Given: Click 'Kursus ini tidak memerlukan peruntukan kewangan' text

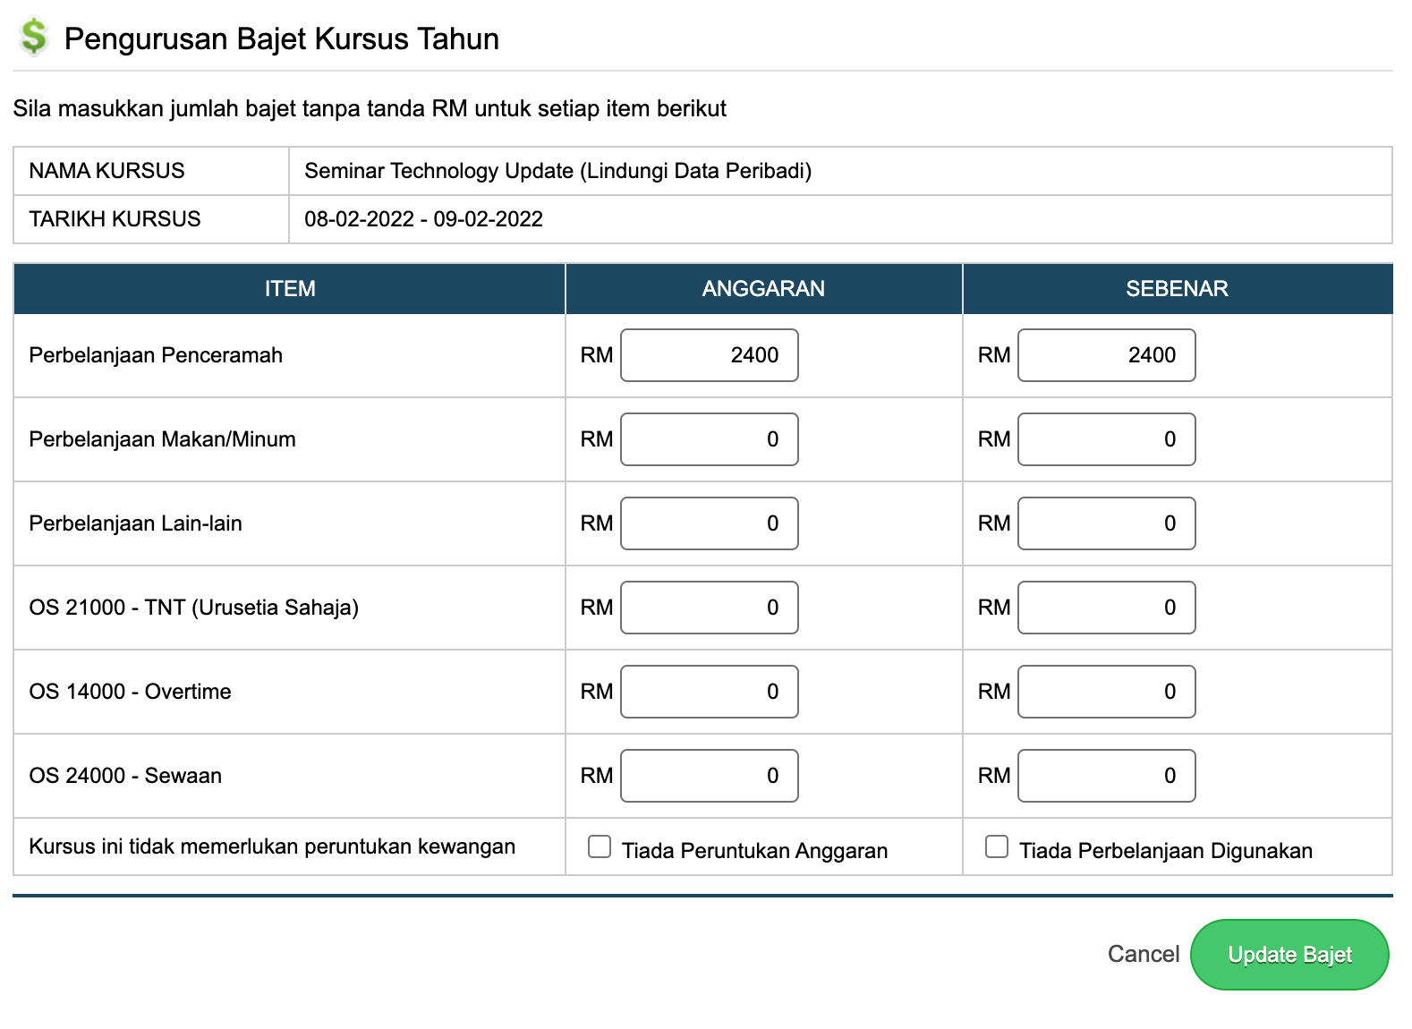Looking at the screenshot, I should pyautogui.click(x=273, y=846).
